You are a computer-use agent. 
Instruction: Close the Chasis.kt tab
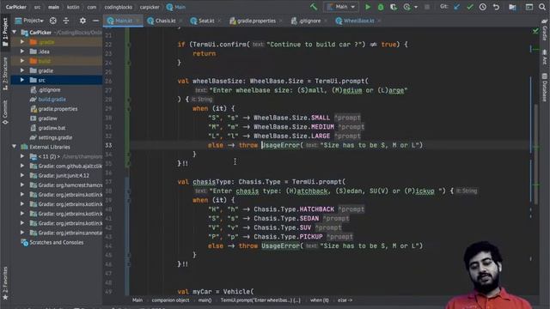[180, 21]
